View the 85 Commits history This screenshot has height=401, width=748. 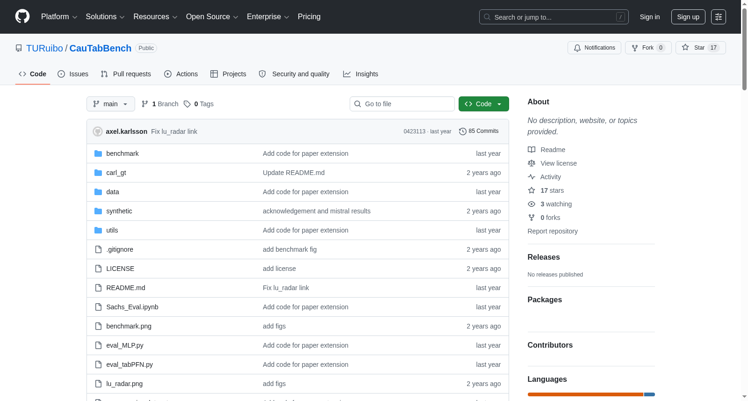coord(479,131)
